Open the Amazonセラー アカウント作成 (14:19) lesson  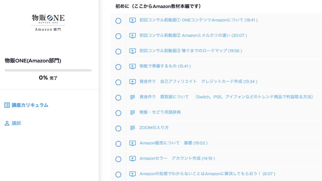[x=177, y=158]
